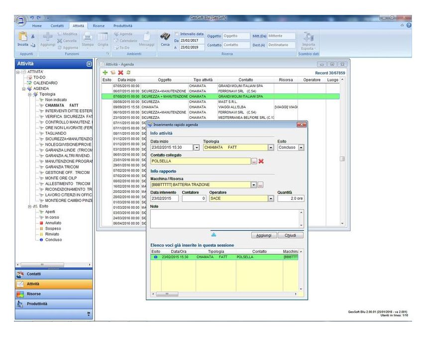426x337 pixels.
Task: Click the Oggetto search field in the ribbon
Action: pos(236,36)
